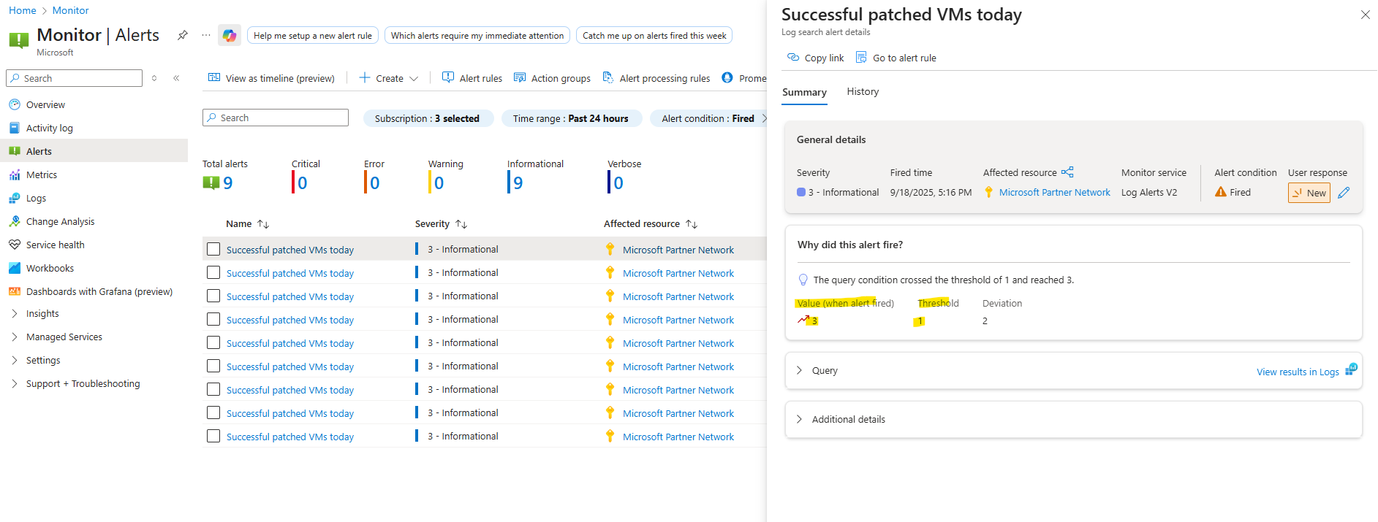This screenshot has height=522, width=1378.
Task: Close the alert details panel
Action: (1365, 15)
